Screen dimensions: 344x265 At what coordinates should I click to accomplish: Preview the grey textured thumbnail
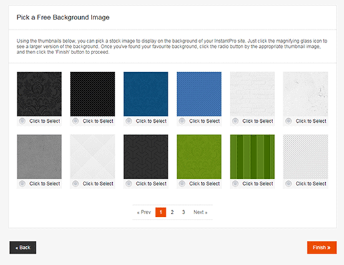tap(39, 156)
